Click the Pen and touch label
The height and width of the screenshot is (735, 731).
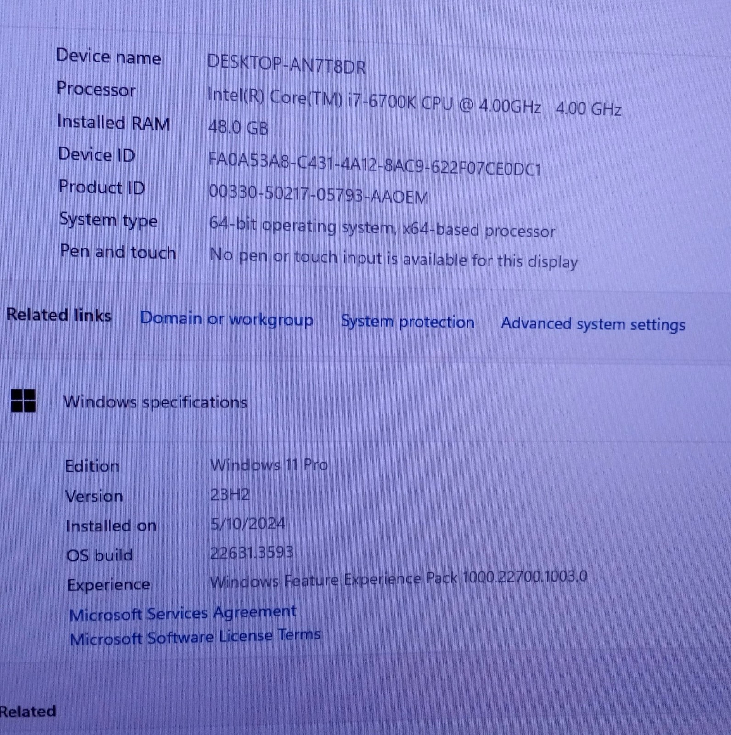[x=118, y=252]
